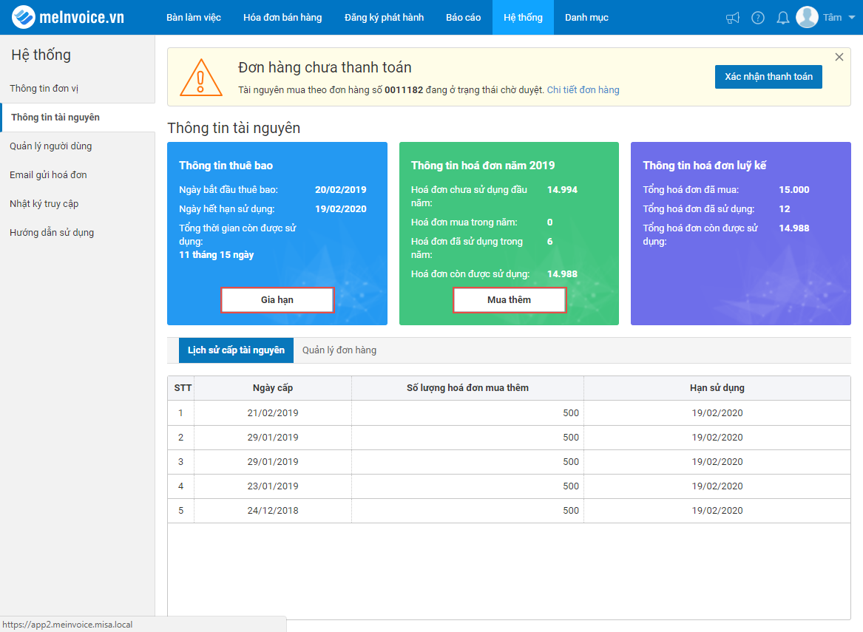Select the 21/02/2019 resource history row

[509, 413]
